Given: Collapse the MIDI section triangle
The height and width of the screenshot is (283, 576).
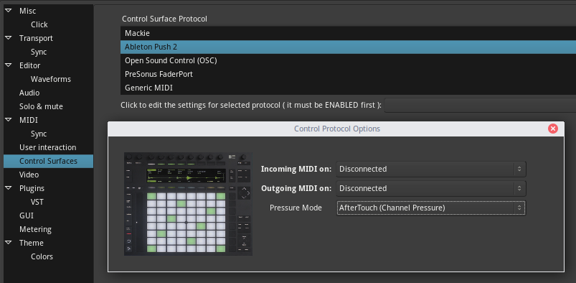Looking at the screenshot, I should [8, 120].
